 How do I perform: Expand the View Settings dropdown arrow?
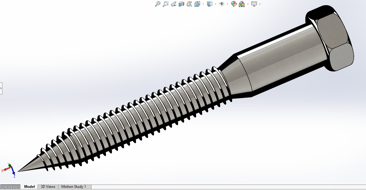pyautogui.click(x=260, y=4)
